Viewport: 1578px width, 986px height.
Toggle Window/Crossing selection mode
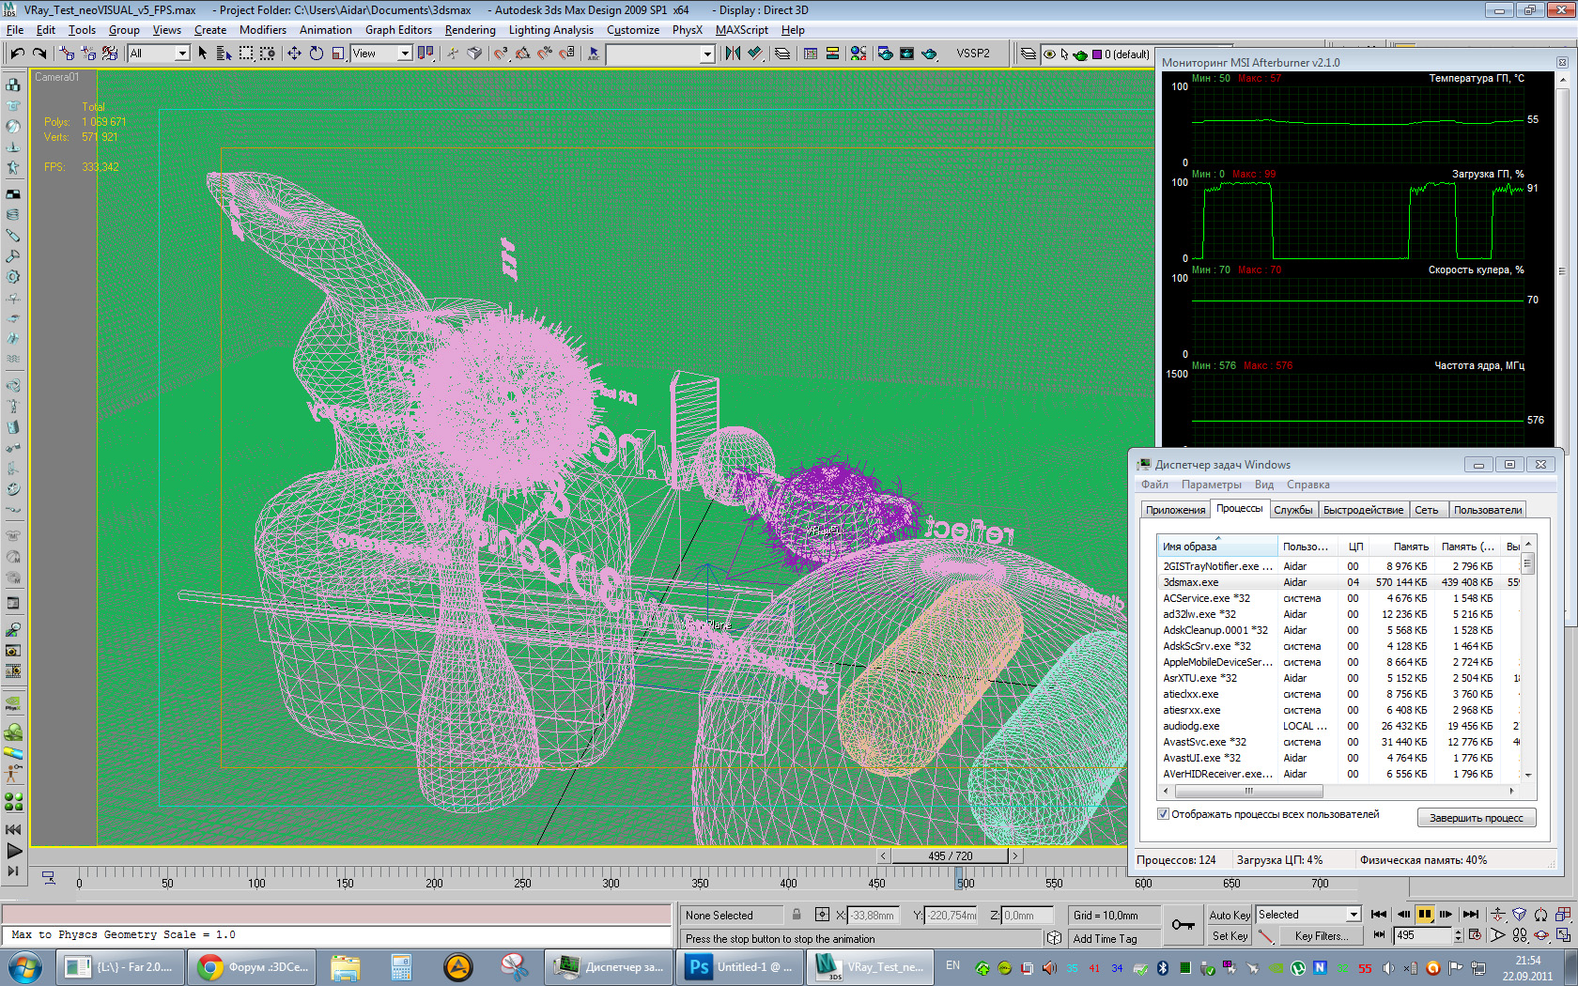tap(268, 54)
